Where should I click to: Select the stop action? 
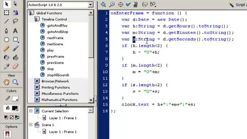51,69
